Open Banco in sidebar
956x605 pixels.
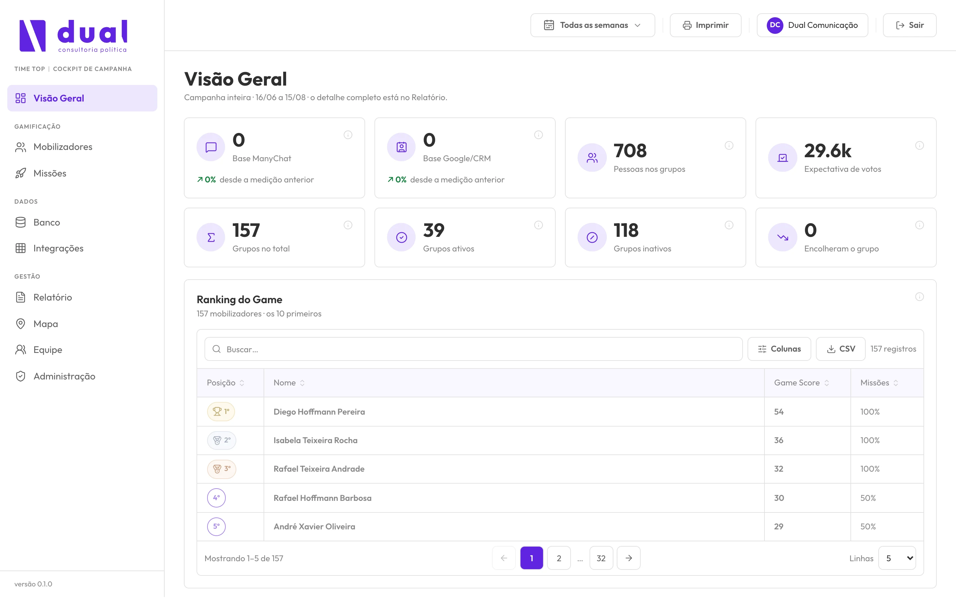tap(82, 222)
